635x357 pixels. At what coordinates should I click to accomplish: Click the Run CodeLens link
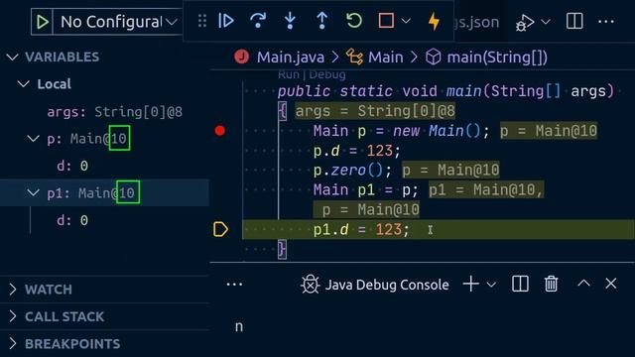pyautogui.click(x=289, y=74)
